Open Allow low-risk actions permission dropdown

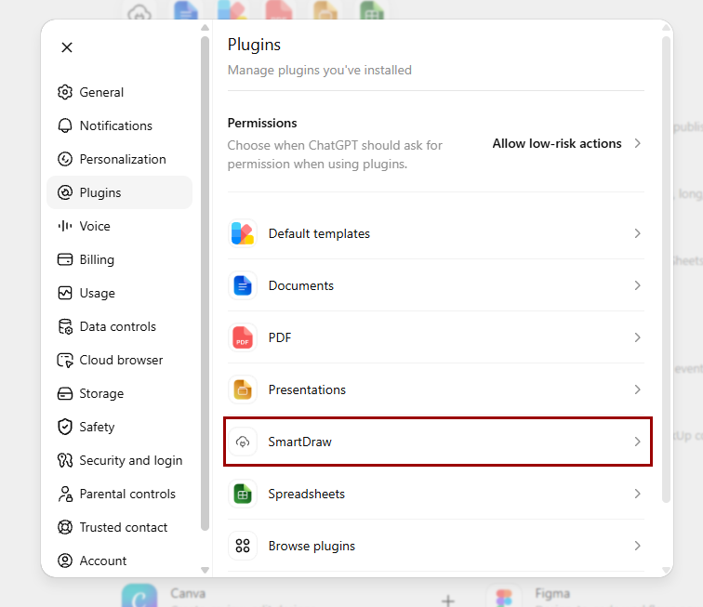(x=566, y=143)
